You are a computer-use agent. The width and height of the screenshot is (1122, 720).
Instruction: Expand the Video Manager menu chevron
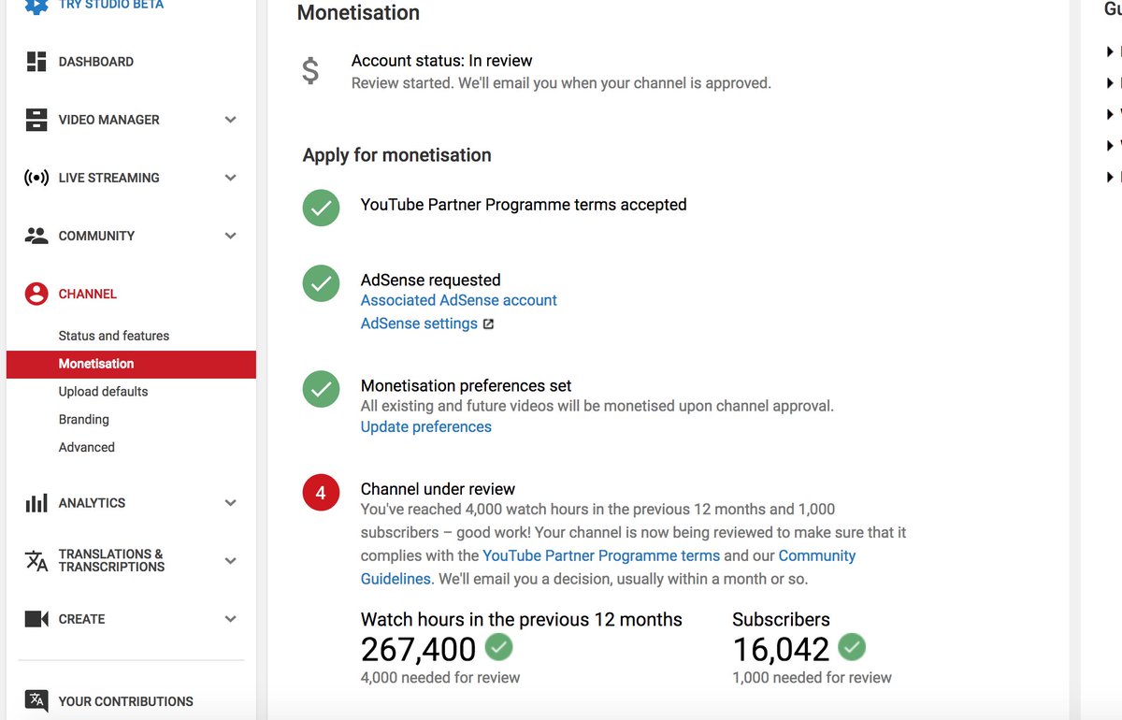tap(231, 120)
